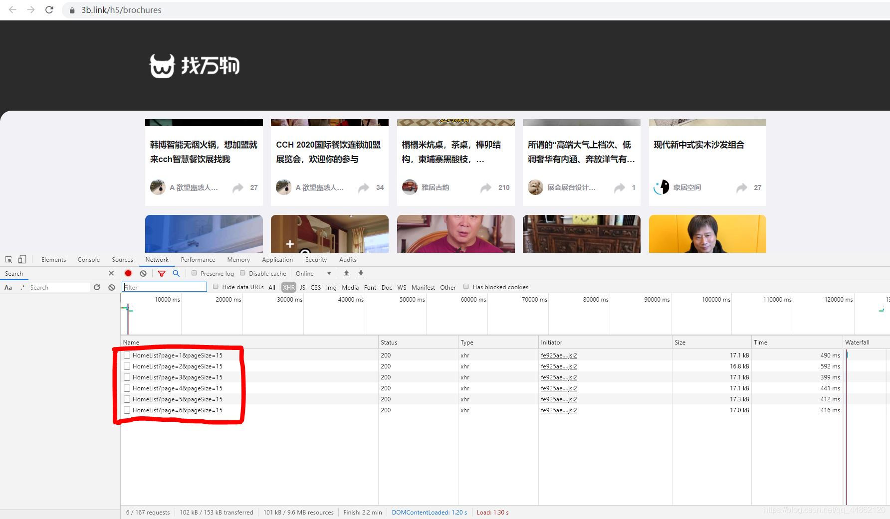Filter requests by WS type

pos(402,287)
